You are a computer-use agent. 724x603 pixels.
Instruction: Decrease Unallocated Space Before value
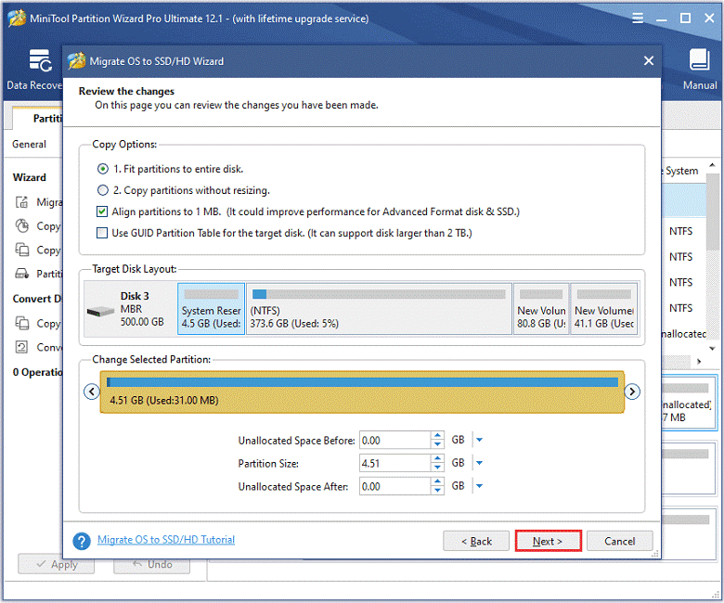(x=437, y=444)
